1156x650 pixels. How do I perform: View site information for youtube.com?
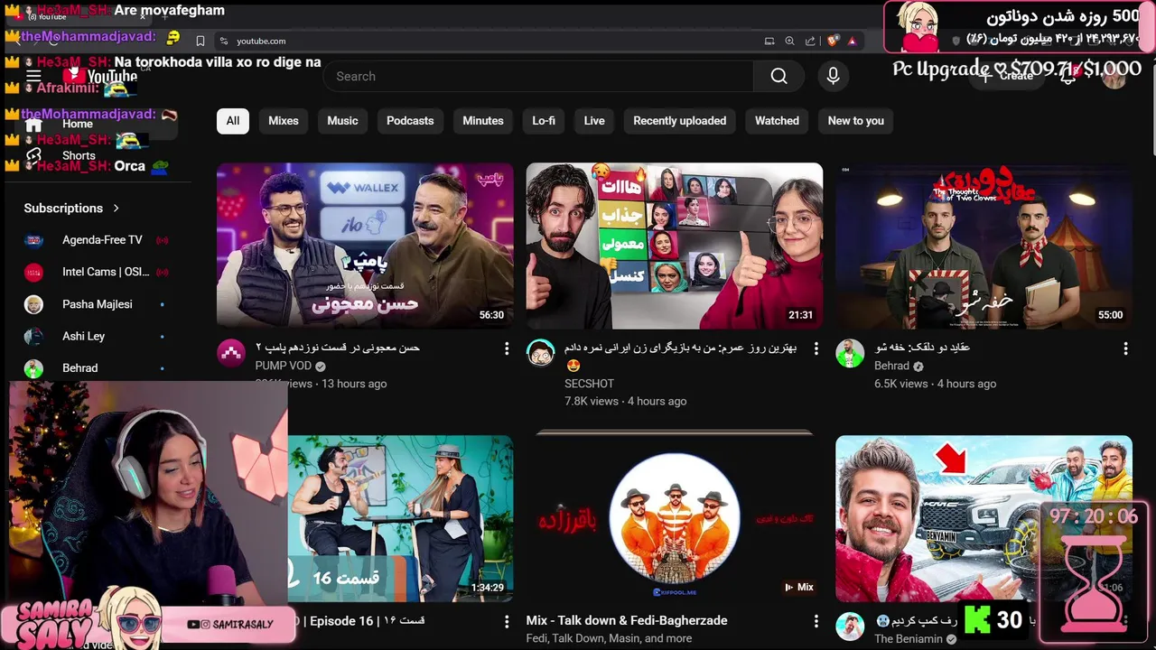pos(224,41)
